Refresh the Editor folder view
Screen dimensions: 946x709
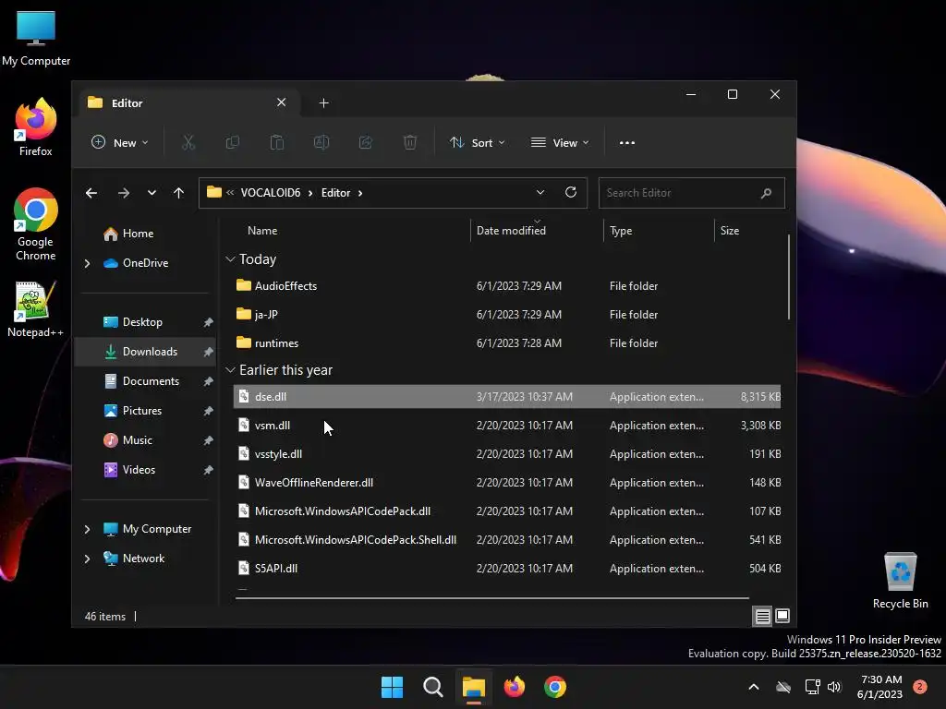[x=571, y=192]
